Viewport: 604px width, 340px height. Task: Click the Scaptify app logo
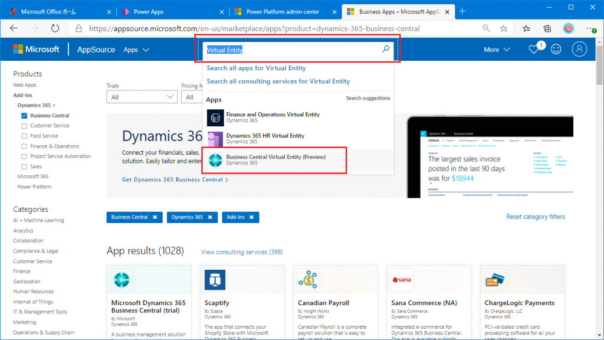[215, 280]
